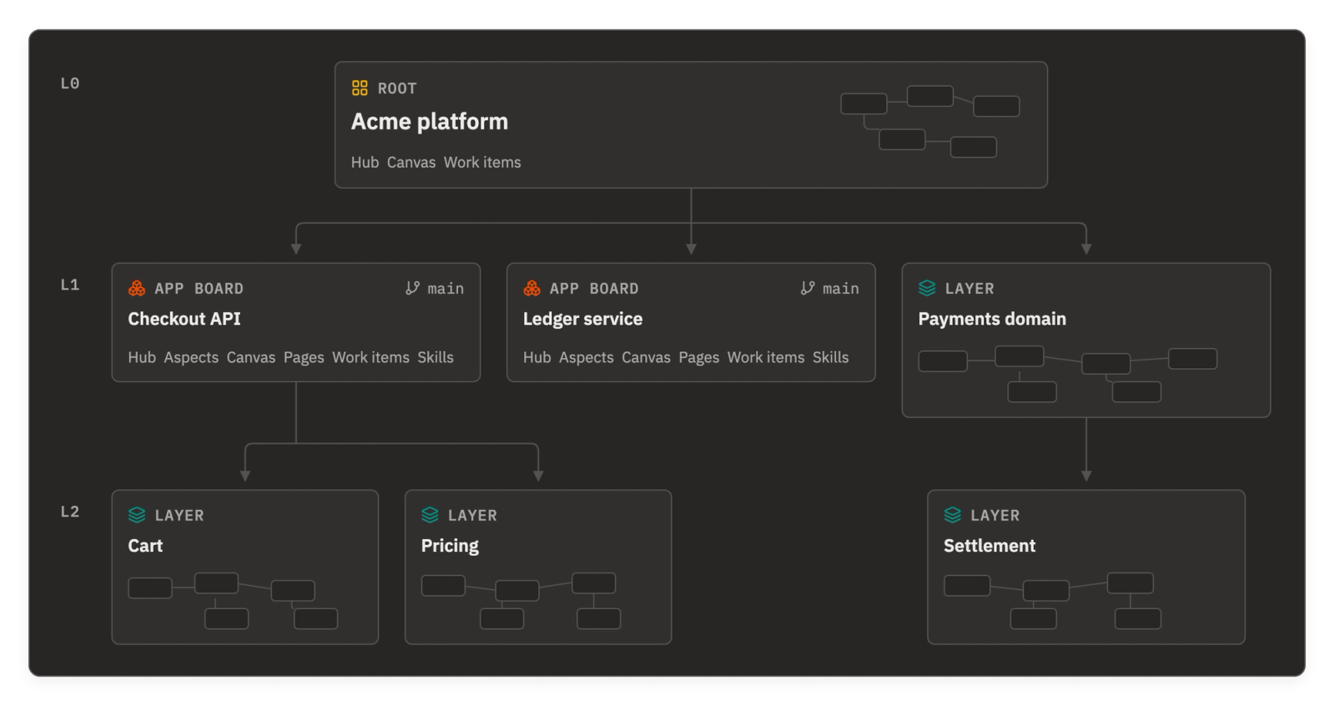Open the Canvas tab on Checkout API
The width and height of the screenshot is (1335, 706).
[x=251, y=357]
